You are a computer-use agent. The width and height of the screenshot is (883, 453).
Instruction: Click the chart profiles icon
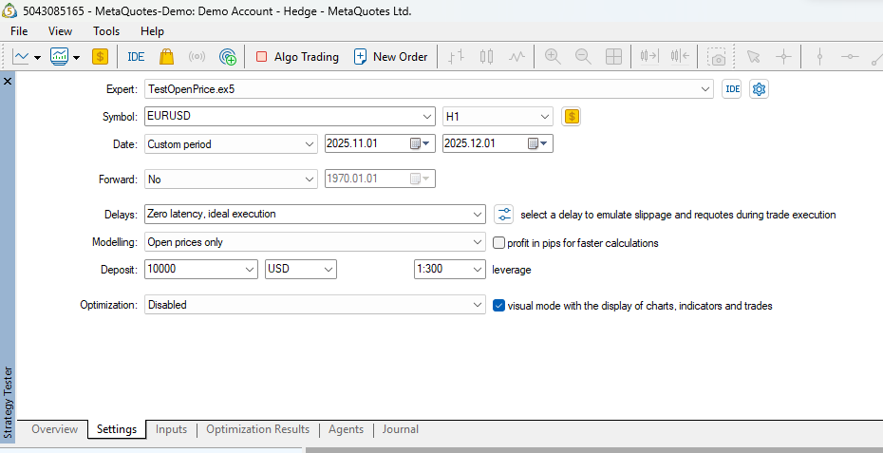pos(59,56)
